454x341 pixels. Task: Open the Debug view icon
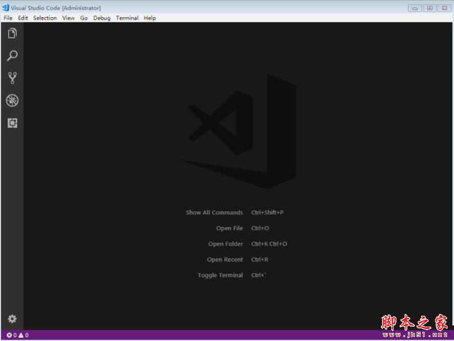point(12,101)
